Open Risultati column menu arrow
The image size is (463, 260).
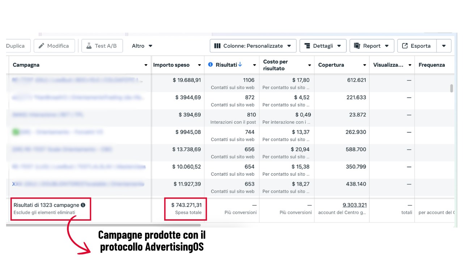pyautogui.click(x=254, y=65)
